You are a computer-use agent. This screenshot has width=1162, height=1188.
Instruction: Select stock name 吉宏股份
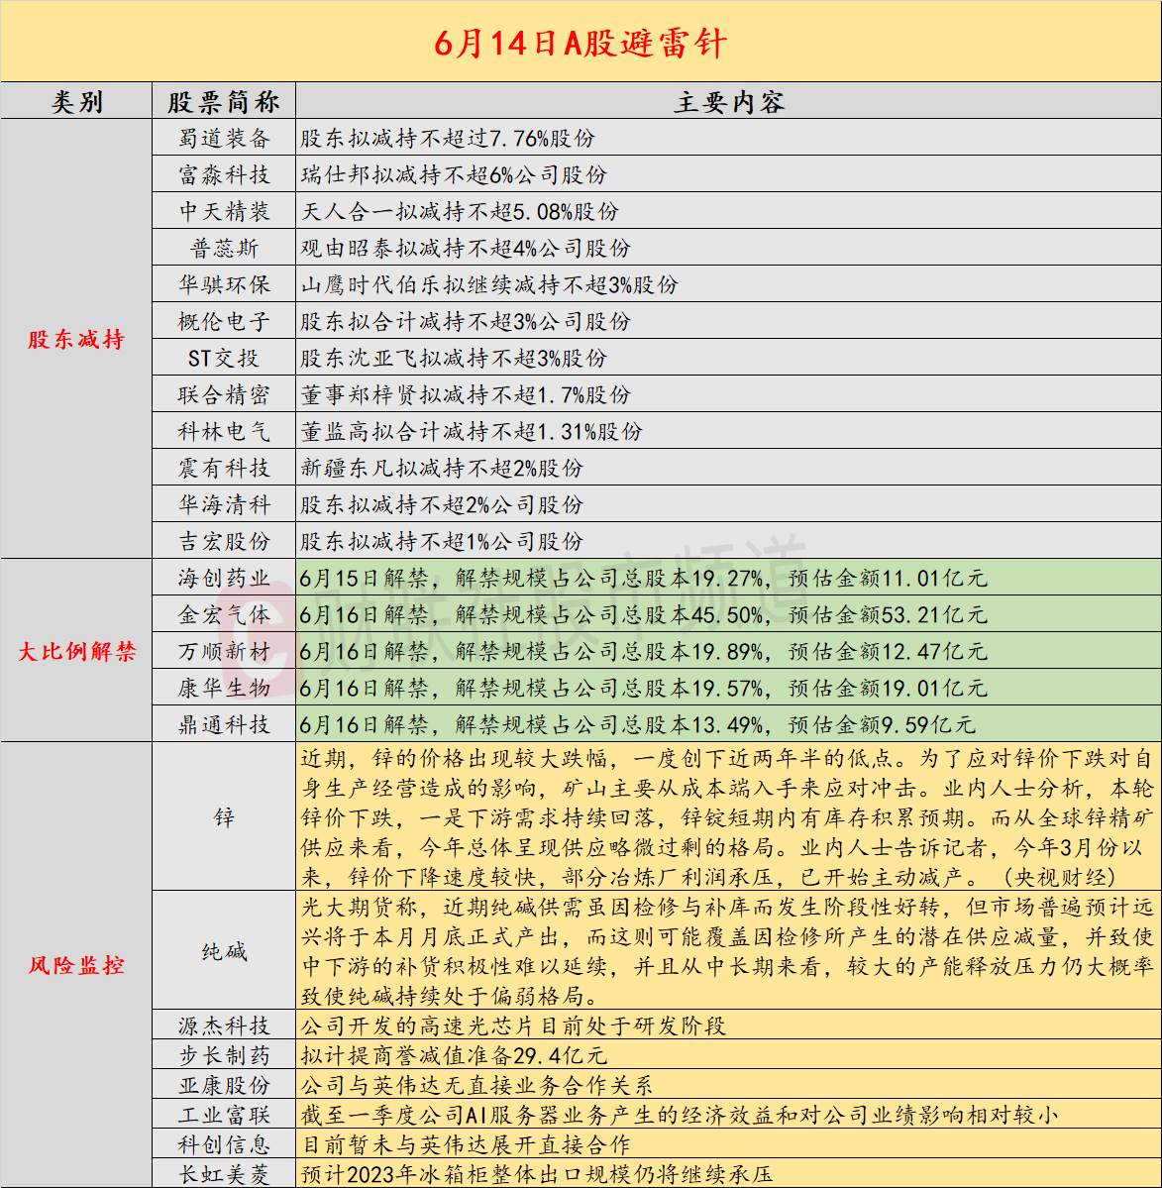(x=224, y=541)
